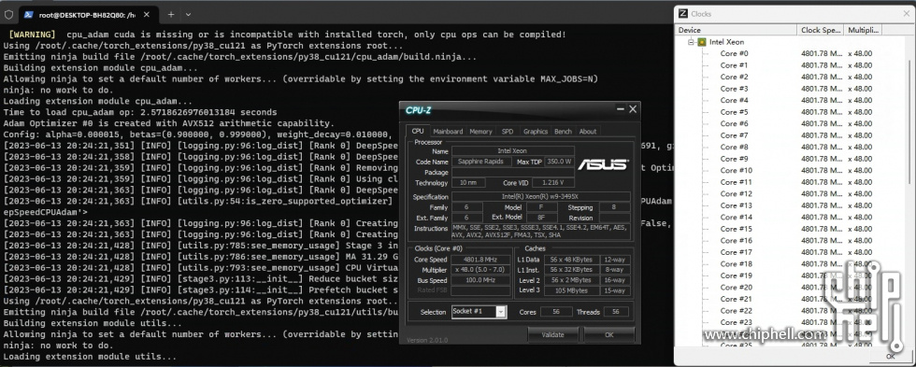Click the Name field showing Intel Xeon
The width and height of the screenshot is (916, 367).
[x=512, y=151]
